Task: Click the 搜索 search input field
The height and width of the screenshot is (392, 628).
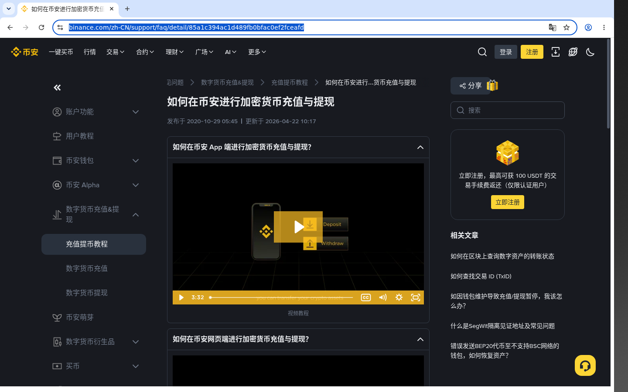Action: 508,110
